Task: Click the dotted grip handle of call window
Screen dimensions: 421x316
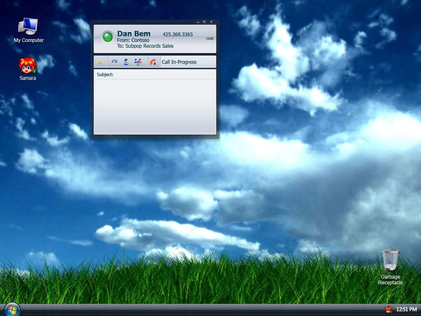Action: pyautogui.click(x=97, y=30)
